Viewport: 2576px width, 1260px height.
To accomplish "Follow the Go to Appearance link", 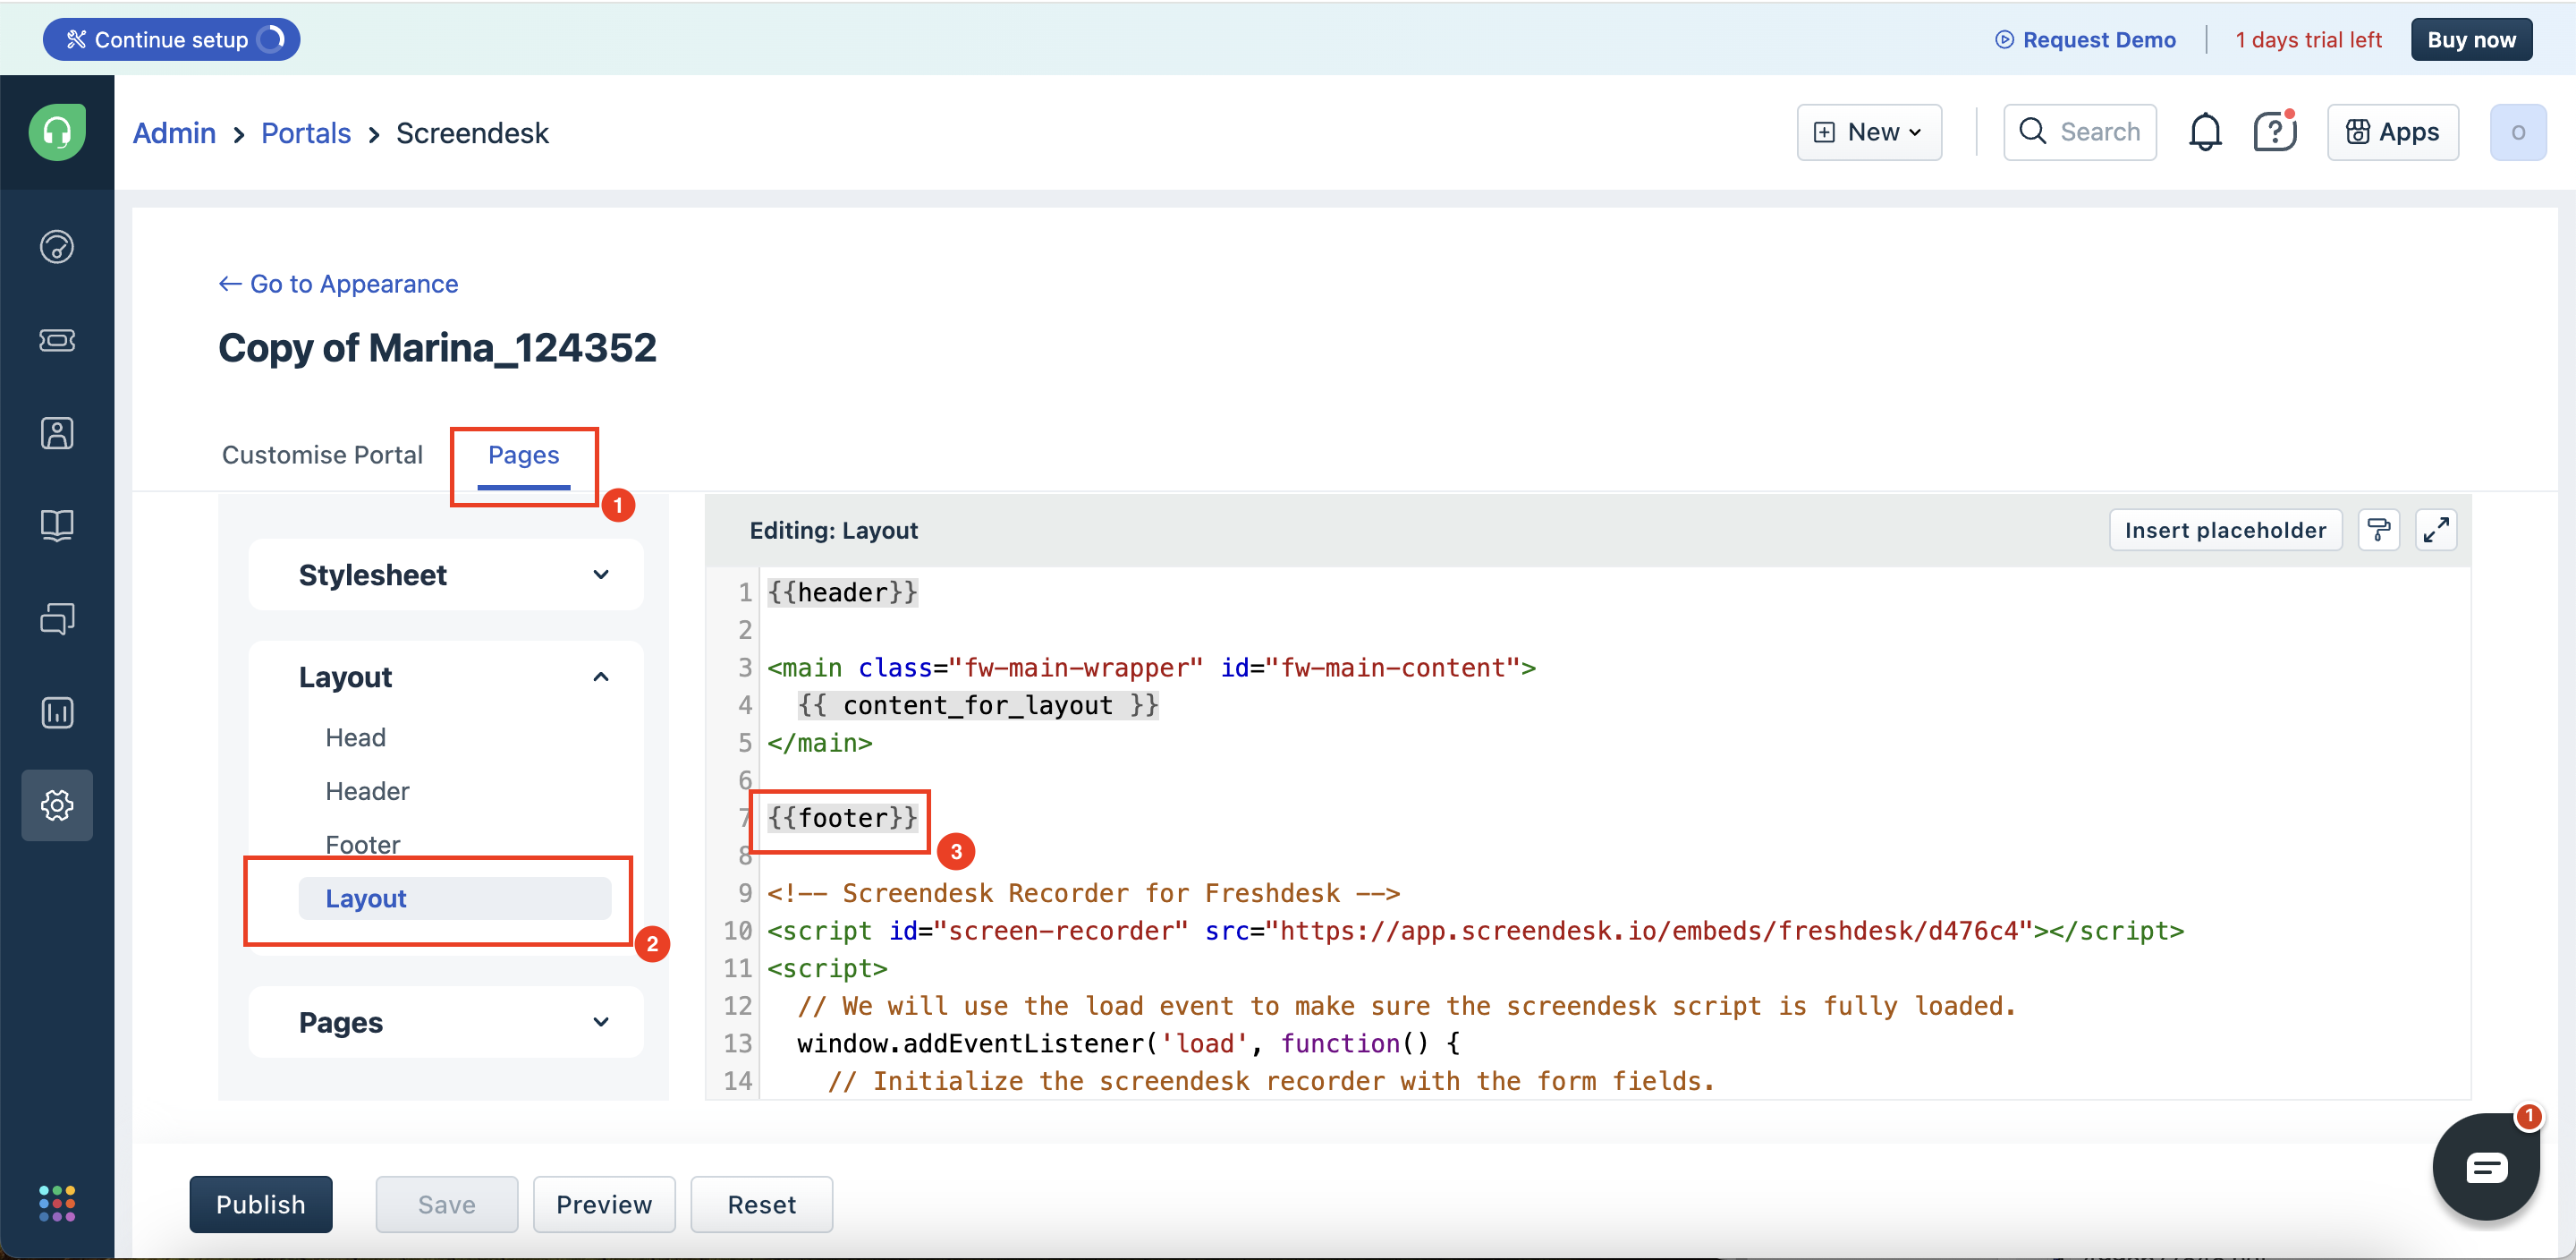I will [x=338, y=285].
